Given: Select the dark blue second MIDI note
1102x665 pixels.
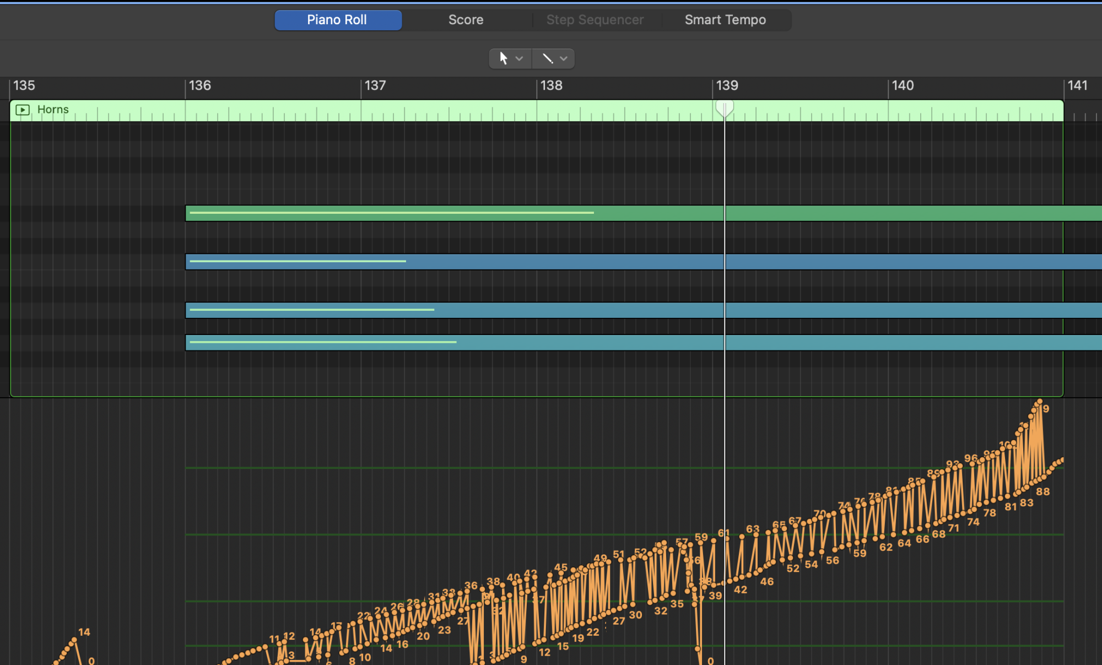Looking at the screenshot, I should click(644, 262).
